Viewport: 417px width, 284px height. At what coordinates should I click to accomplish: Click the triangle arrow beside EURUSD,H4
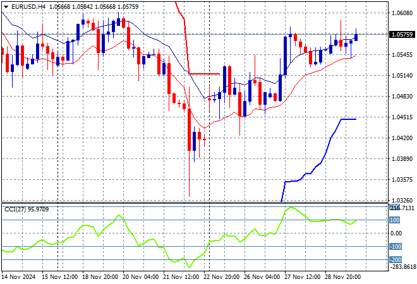[x=6, y=7]
